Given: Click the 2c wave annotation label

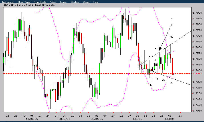Looking at the screenshot, I should [x=172, y=83].
